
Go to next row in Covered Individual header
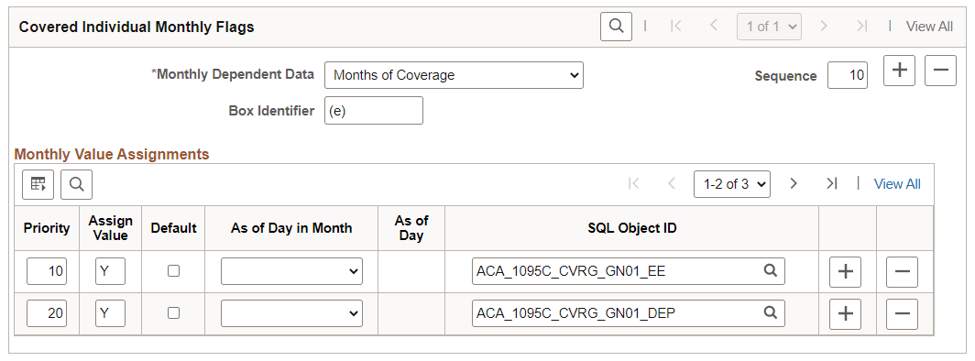824,26
